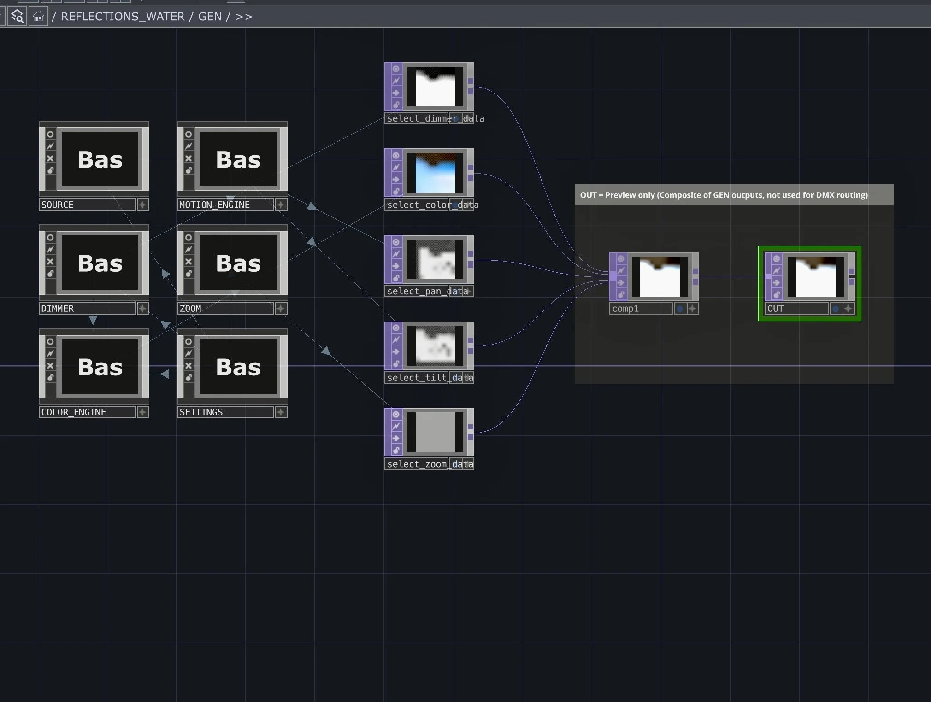The width and height of the screenshot is (931, 702).
Task: Click the home icon in the top toolbar
Action: click(x=38, y=16)
